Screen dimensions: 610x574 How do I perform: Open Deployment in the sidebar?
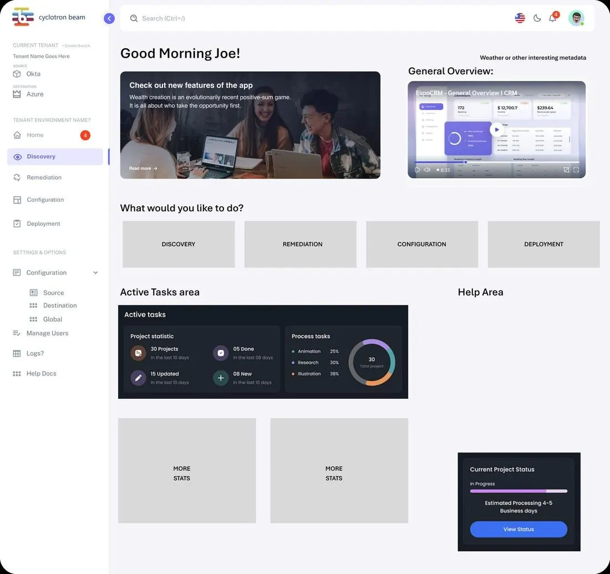click(43, 223)
